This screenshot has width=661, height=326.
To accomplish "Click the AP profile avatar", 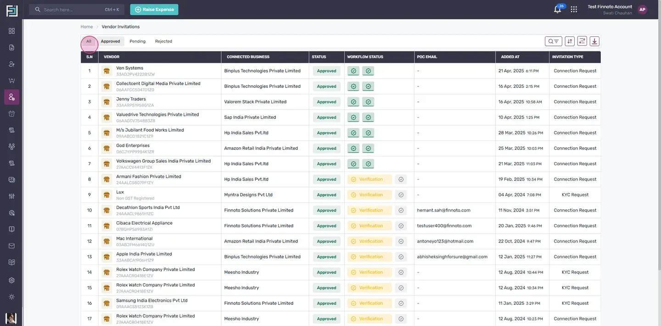I will [642, 9].
